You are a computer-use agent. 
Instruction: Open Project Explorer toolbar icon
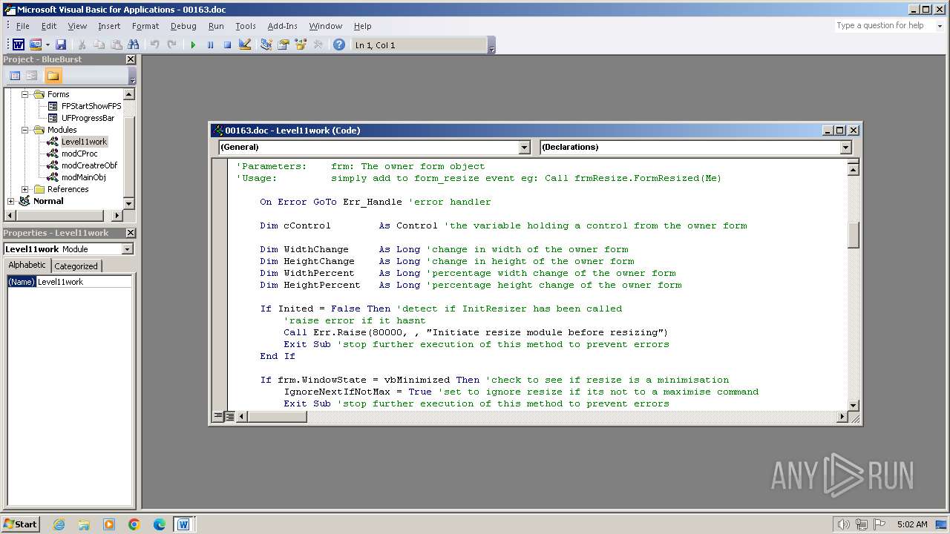tap(266, 45)
